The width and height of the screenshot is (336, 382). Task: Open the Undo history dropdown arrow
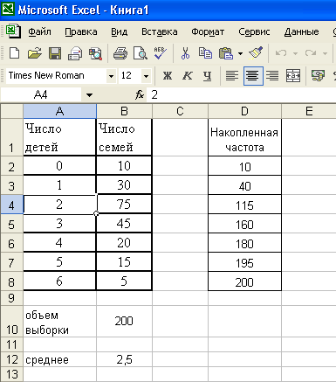[x=295, y=53]
